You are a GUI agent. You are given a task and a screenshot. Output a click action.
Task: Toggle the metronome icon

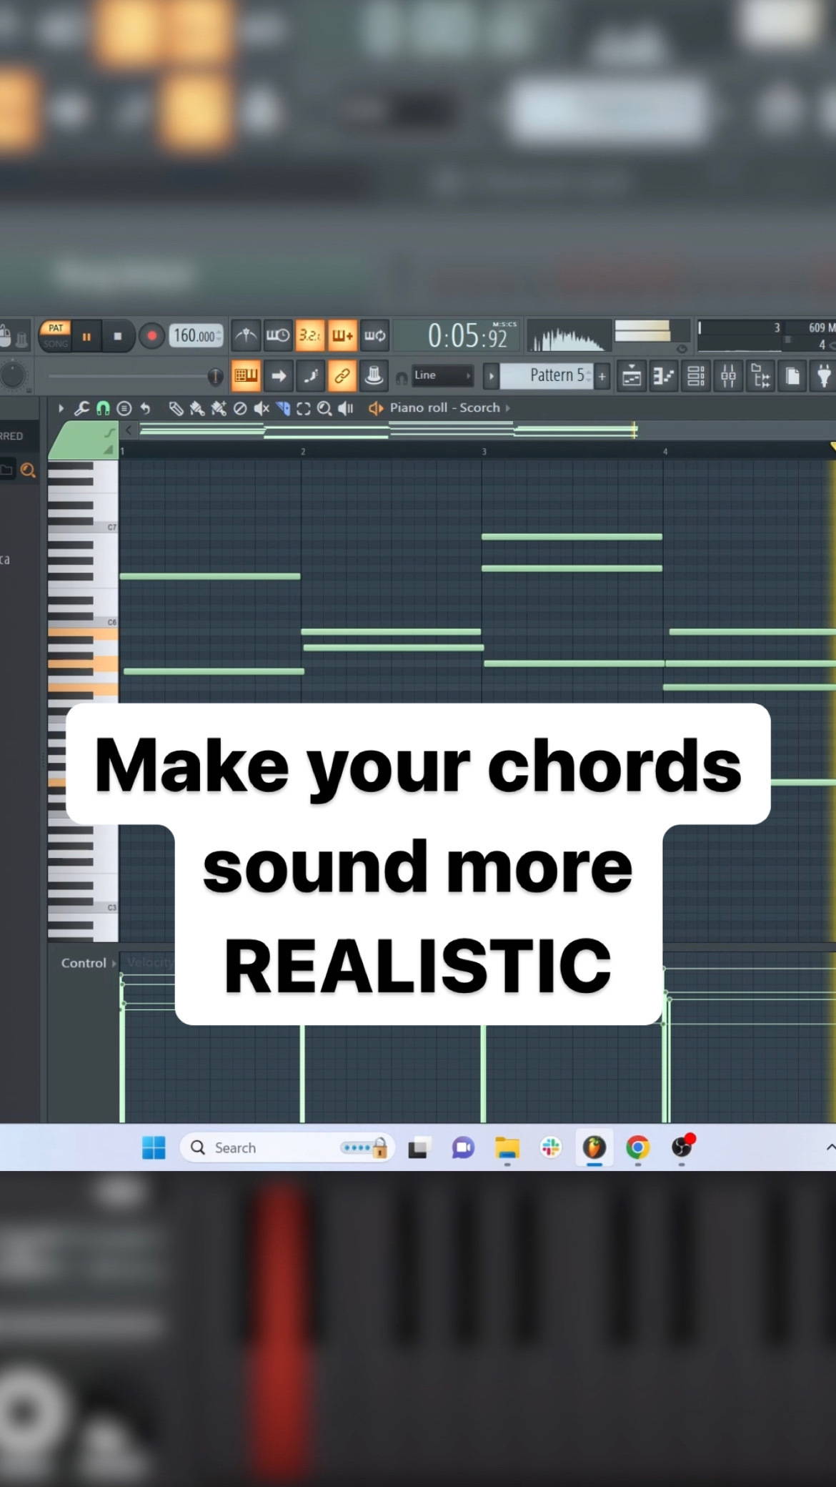pos(246,335)
